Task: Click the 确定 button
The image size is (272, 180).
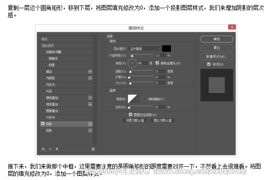Action: [x=216, y=39]
